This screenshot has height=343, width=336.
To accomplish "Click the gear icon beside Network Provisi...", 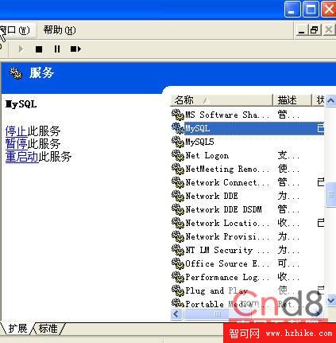I will coord(178,236).
